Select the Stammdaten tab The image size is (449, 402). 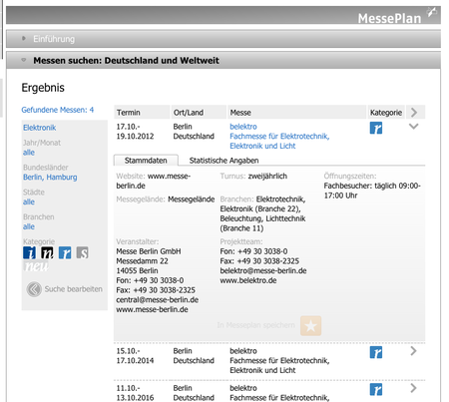coord(146,161)
